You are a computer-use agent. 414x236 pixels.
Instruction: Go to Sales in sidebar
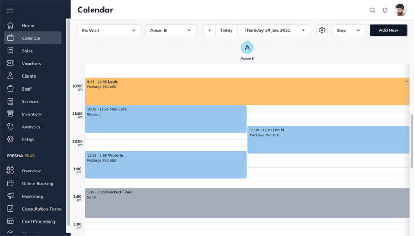click(27, 51)
